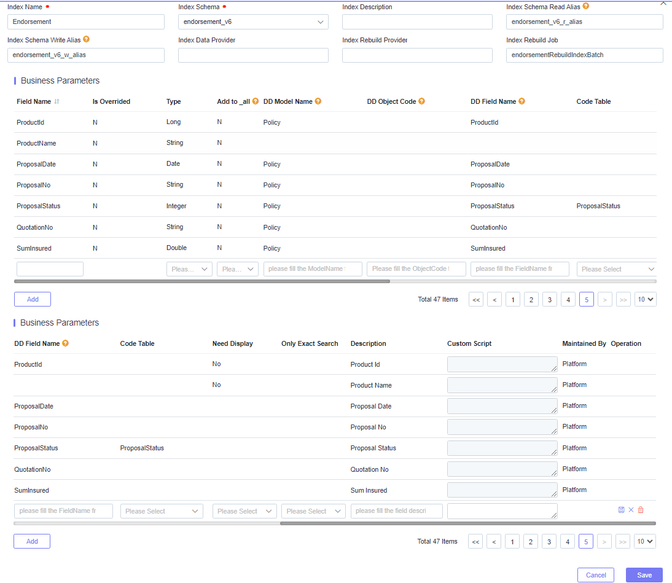The width and height of the screenshot is (672, 583).
Task: Click the cancel X icon in the new row
Action: [631, 510]
